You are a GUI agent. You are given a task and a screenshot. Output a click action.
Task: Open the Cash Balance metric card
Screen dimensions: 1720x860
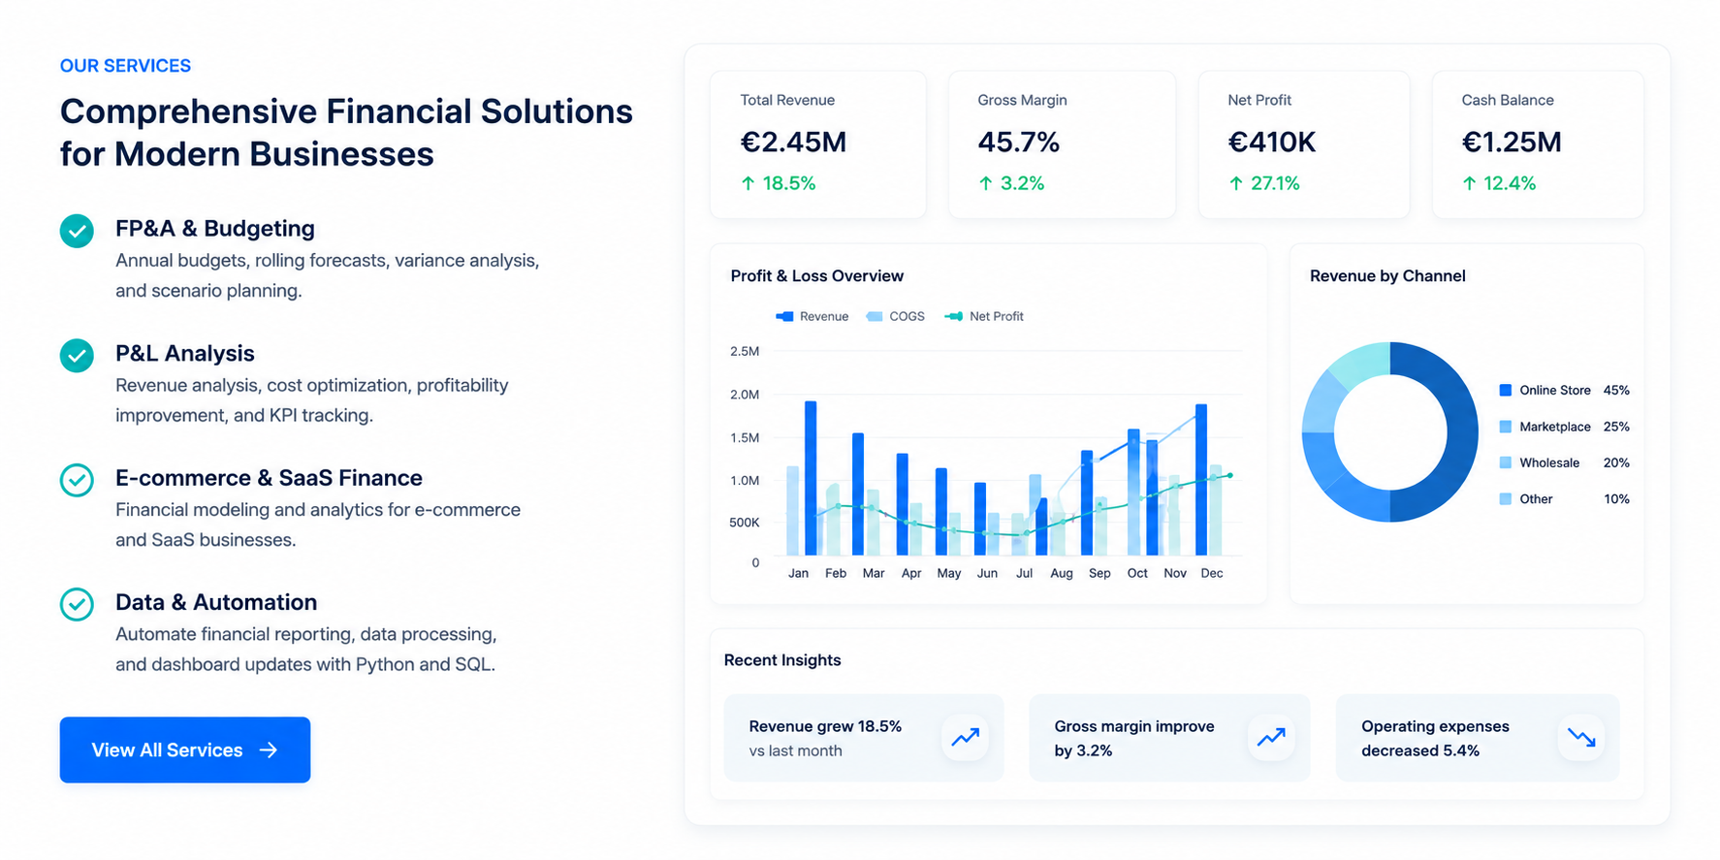1538,143
